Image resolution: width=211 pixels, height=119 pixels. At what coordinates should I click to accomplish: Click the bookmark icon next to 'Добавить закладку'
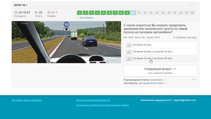pyautogui.click(x=174, y=37)
